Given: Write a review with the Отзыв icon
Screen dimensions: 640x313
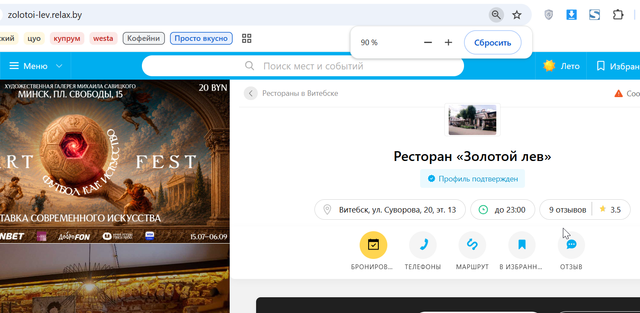Looking at the screenshot, I should [571, 245].
